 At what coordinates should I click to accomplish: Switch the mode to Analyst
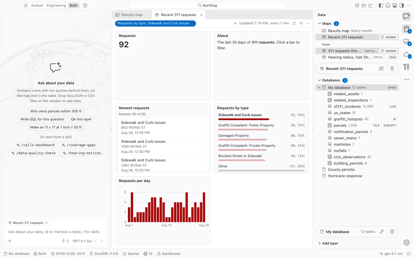(x=37, y=5)
